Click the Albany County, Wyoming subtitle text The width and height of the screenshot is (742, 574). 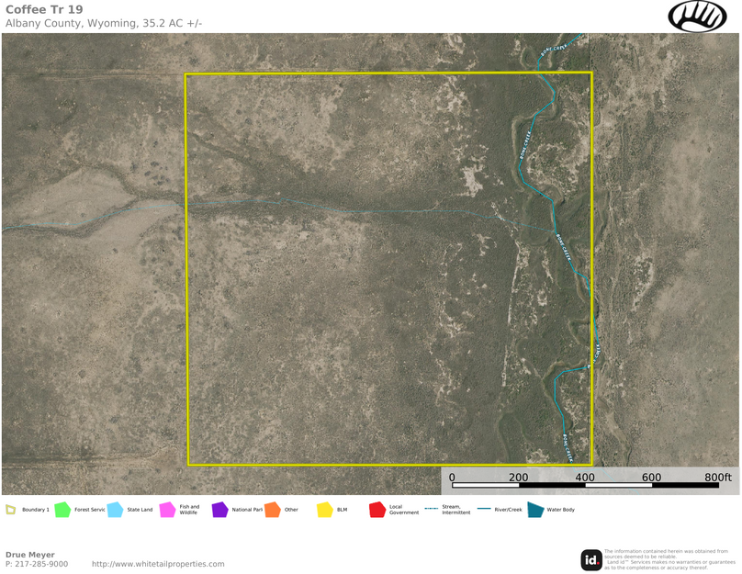click(x=103, y=24)
